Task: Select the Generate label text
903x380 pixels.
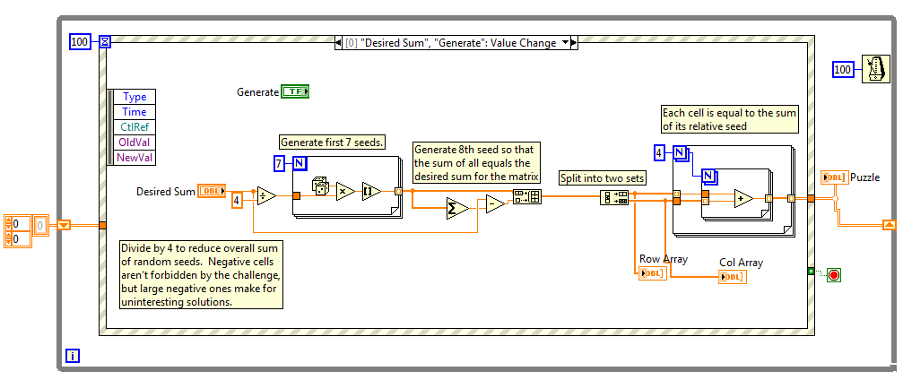Action: 258,92
